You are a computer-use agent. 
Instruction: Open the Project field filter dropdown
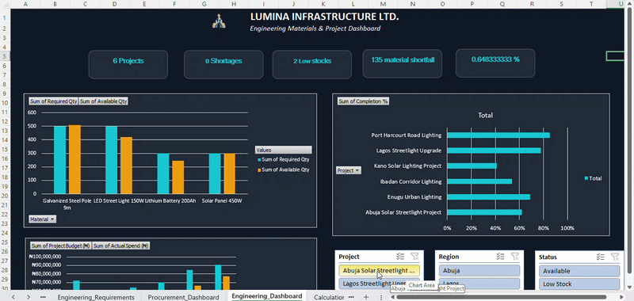pyautogui.click(x=349, y=170)
